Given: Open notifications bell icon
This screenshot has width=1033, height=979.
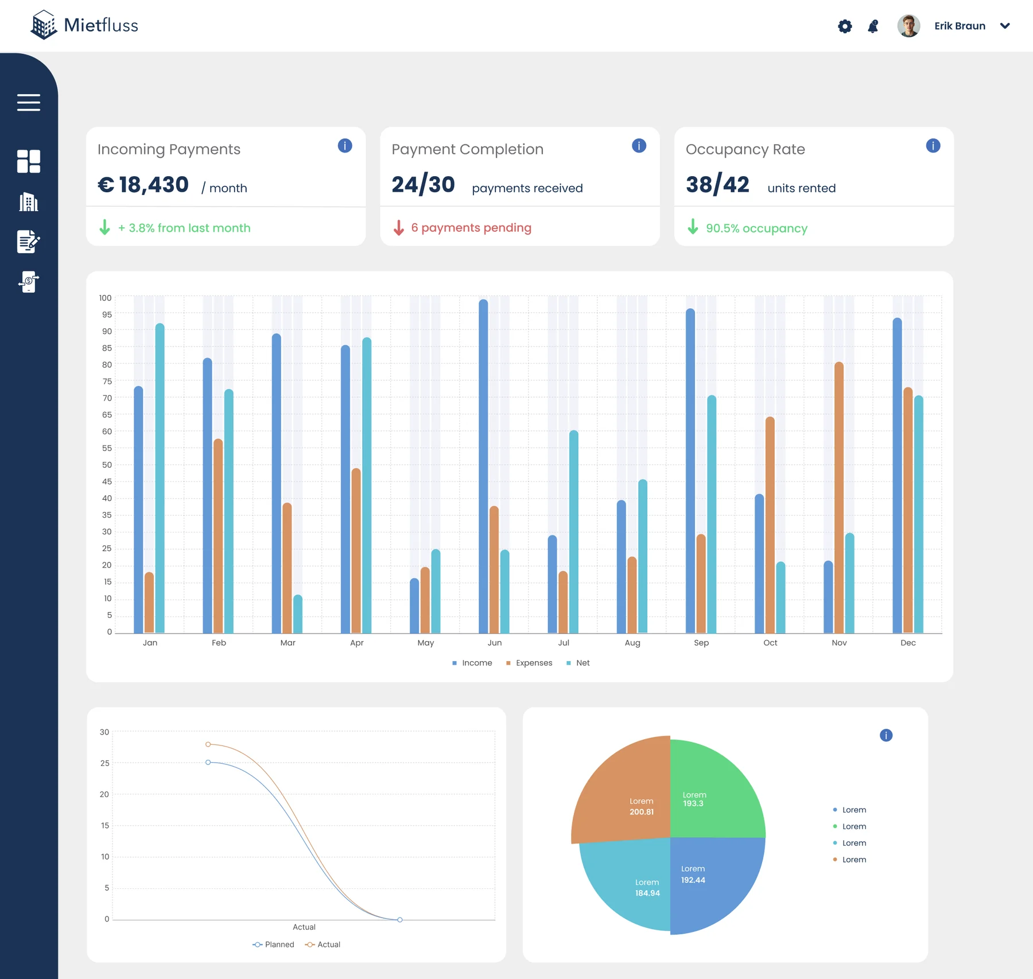Looking at the screenshot, I should [873, 26].
